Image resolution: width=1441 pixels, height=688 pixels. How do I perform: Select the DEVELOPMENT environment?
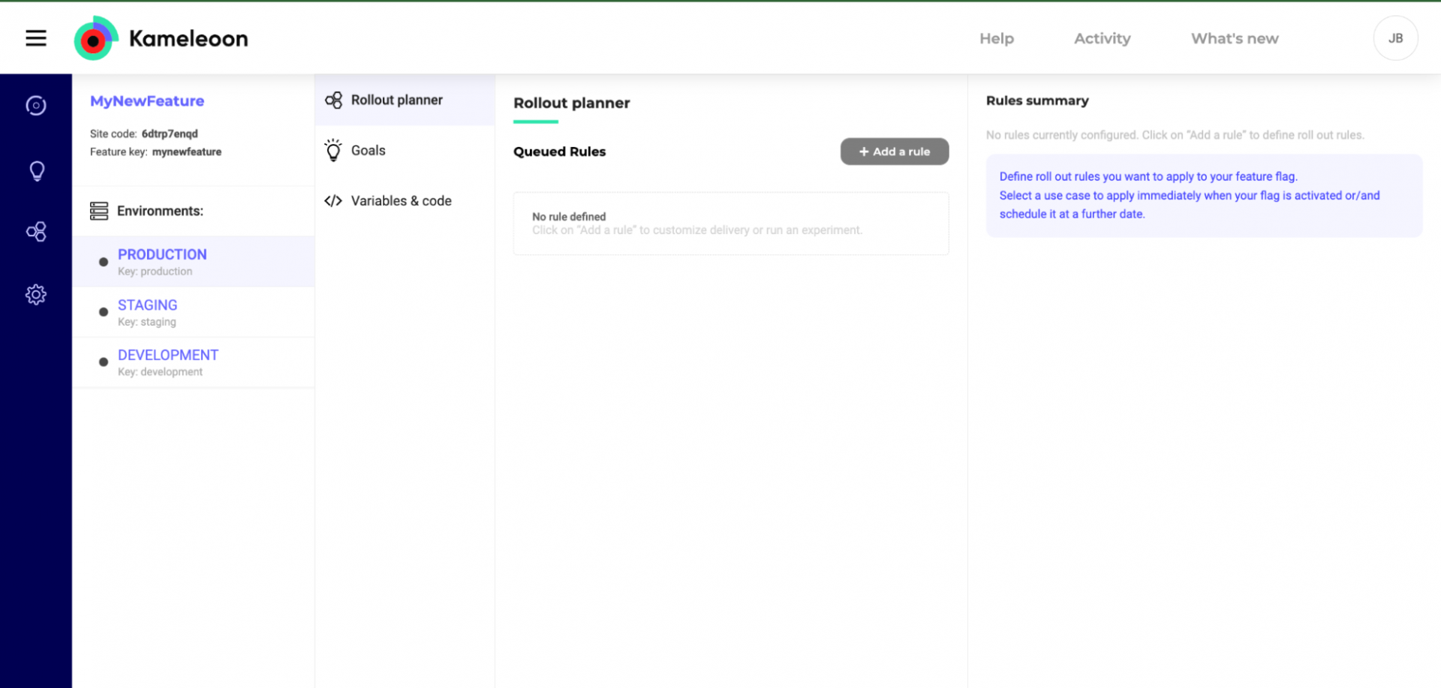pyautogui.click(x=194, y=362)
